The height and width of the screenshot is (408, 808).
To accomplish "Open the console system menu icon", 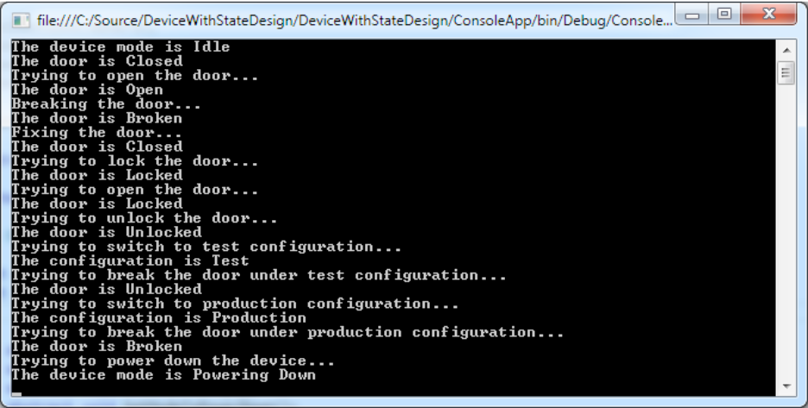I will 21,21.
